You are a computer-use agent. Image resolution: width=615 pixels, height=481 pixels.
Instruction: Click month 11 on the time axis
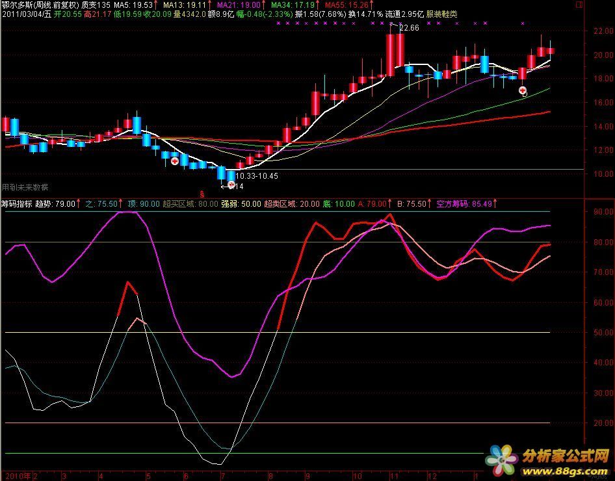pyautogui.click(x=394, y=476)
